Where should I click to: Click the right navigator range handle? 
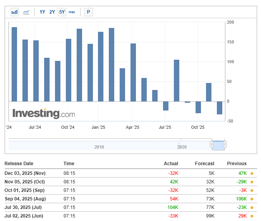(x=225, y=144)
